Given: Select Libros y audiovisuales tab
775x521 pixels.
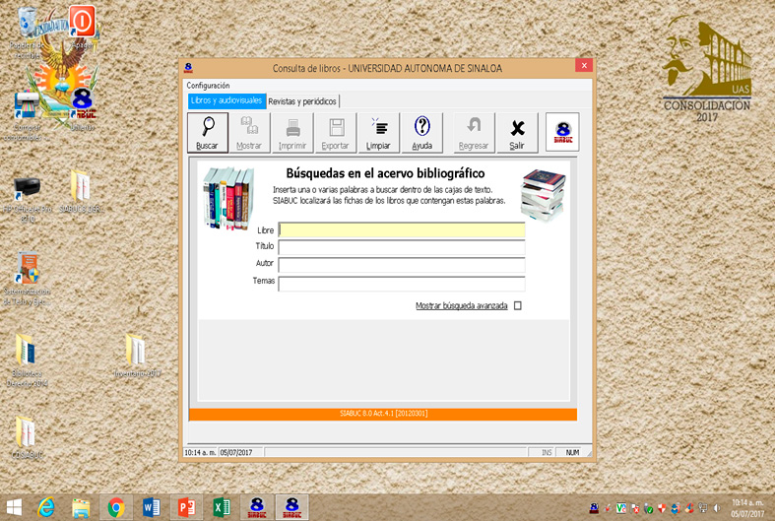Looking at the screenshot, I should pyautogui.click(x=226, y=100).
